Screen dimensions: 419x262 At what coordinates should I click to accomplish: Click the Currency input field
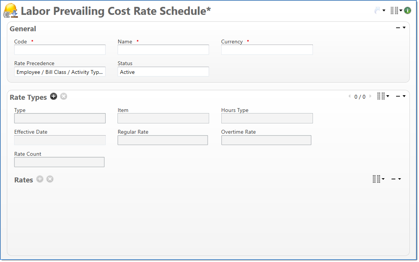[x=267, y=50]
